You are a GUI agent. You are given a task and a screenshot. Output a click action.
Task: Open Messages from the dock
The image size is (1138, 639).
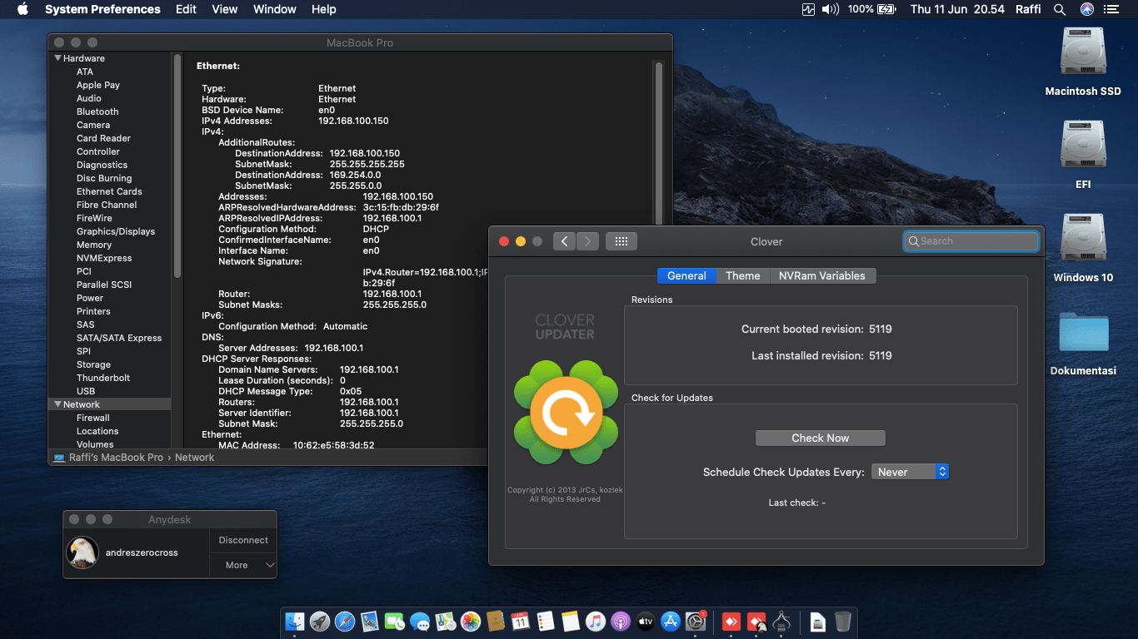(x=420, y=622)
